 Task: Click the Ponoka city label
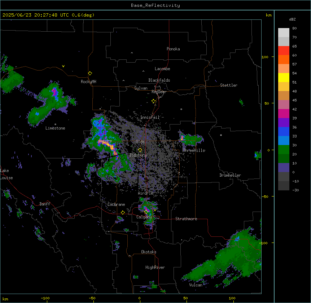pyautogui.click(x=173, y=49)
